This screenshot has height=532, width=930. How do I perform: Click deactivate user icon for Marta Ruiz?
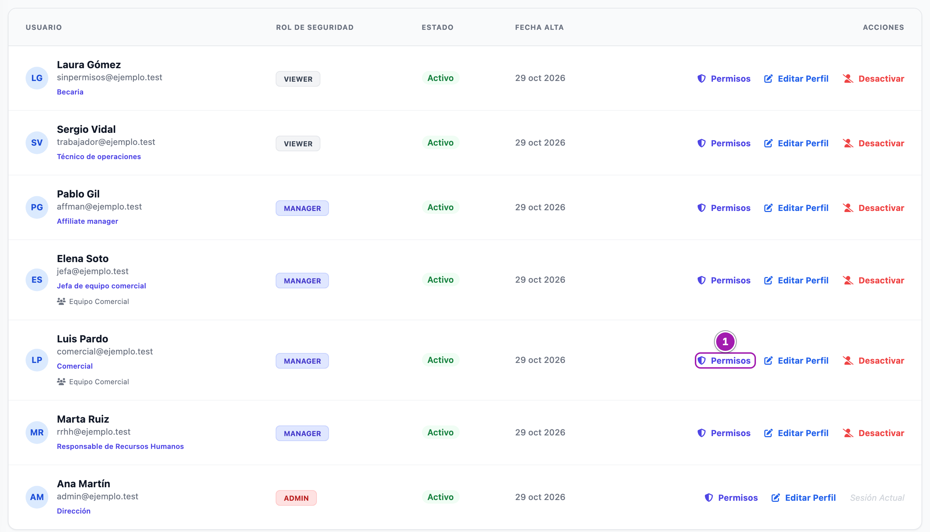[848, 433]
